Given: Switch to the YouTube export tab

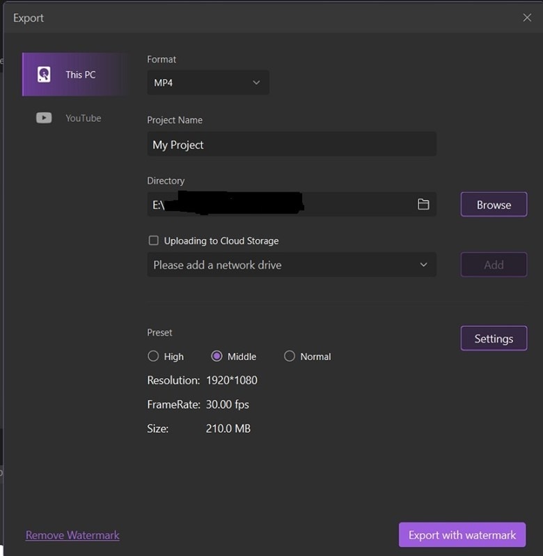Looking at the screenshot, I should click(x=77, y=118).
